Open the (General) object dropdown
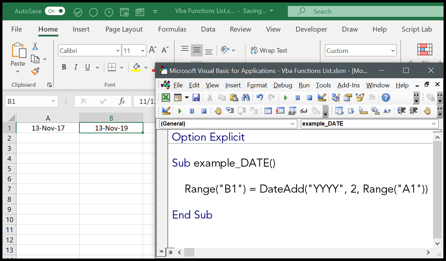The width and height of the screenshot is (446, 261). (292, 123)
